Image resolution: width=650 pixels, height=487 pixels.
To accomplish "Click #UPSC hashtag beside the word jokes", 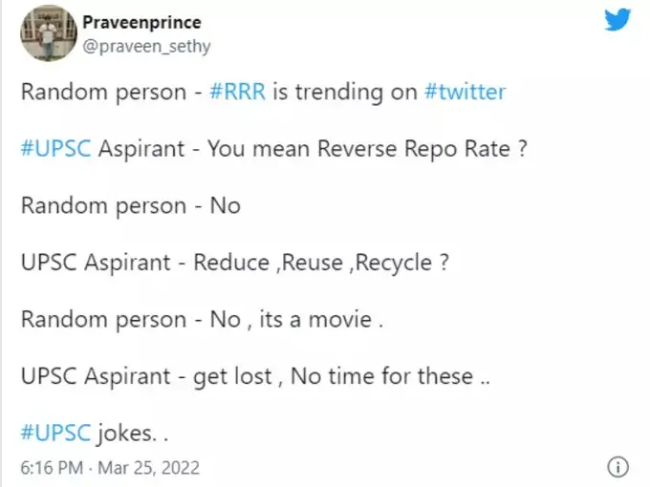I will pos(54,433).
